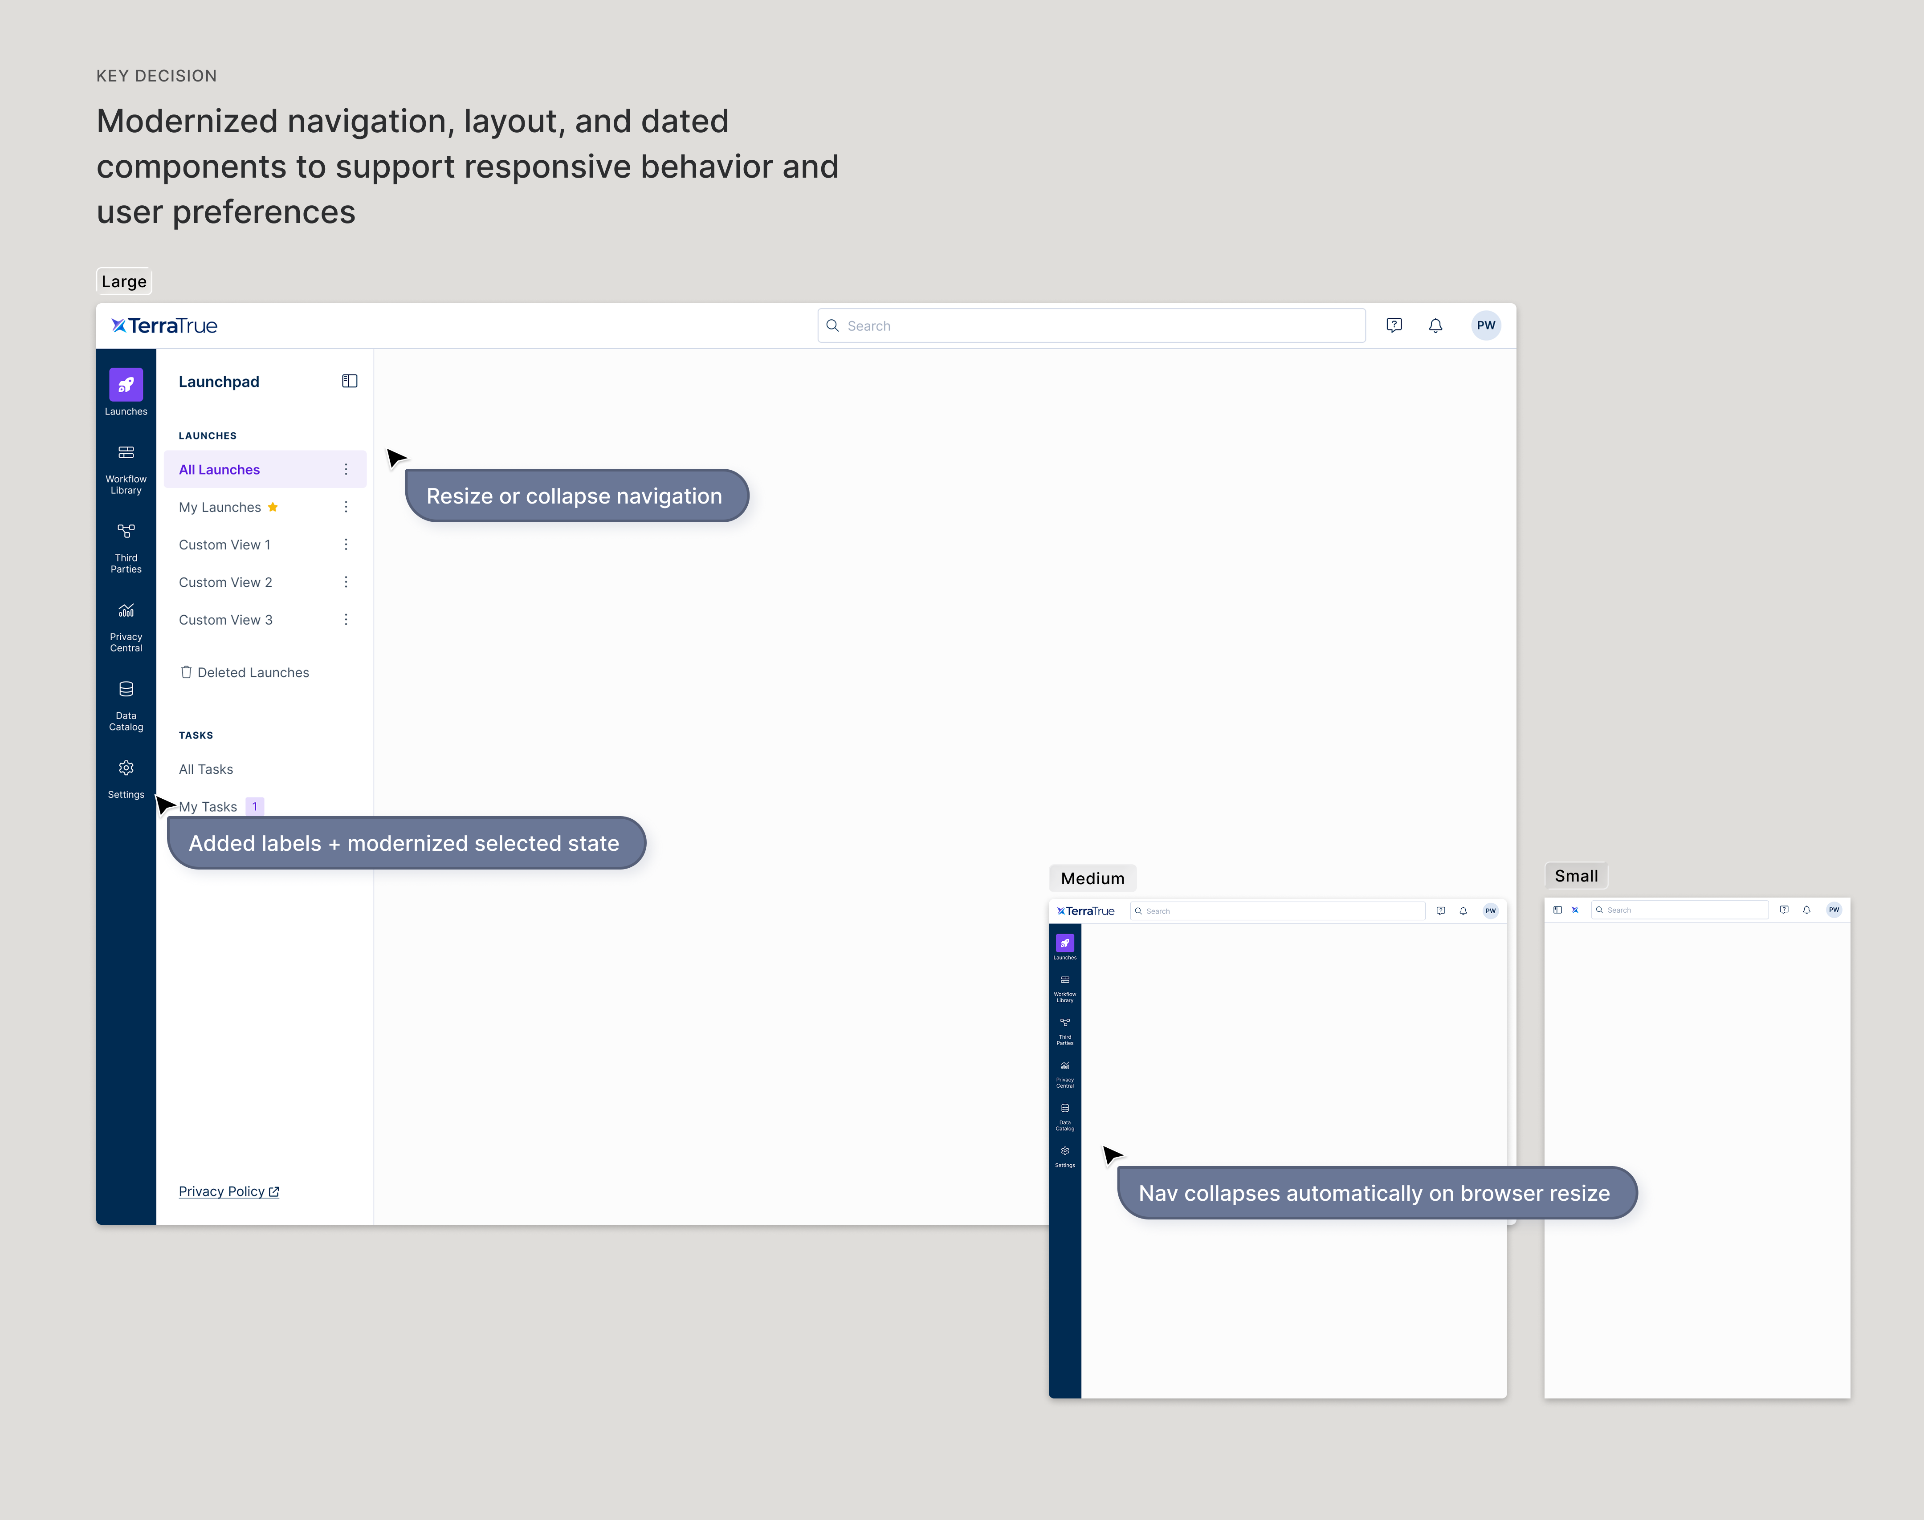
Task: Open the options menu for Custom View 1
Action: coord(346,544)
